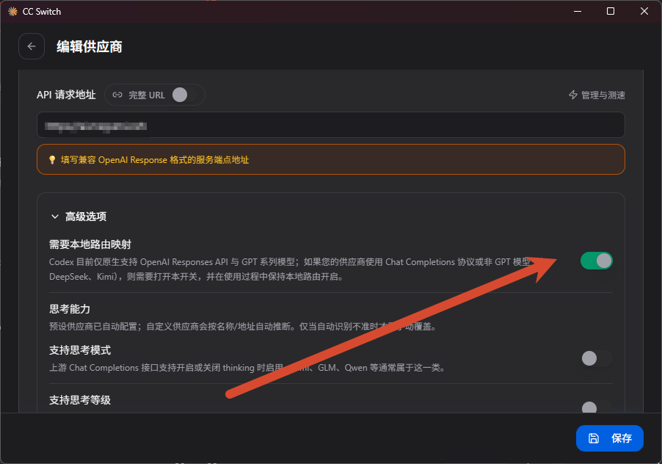Click the lightning icon beside 管理与测速
This screenshot has width=662, height=464.
573,95
